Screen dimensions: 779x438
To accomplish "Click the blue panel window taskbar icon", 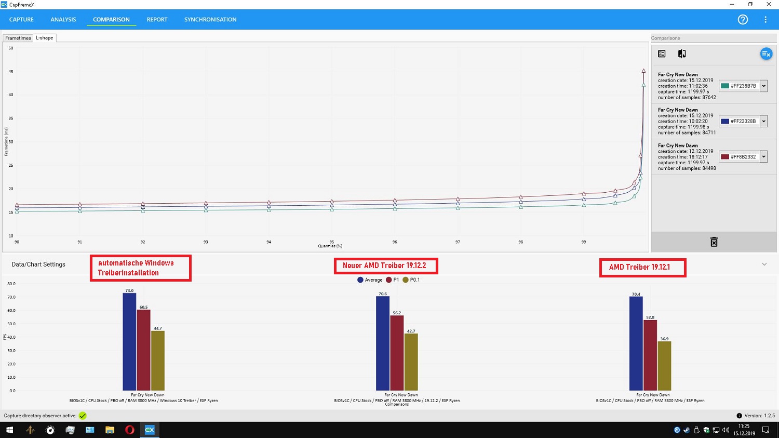I will pyautogui.click(x=90, y=430).
